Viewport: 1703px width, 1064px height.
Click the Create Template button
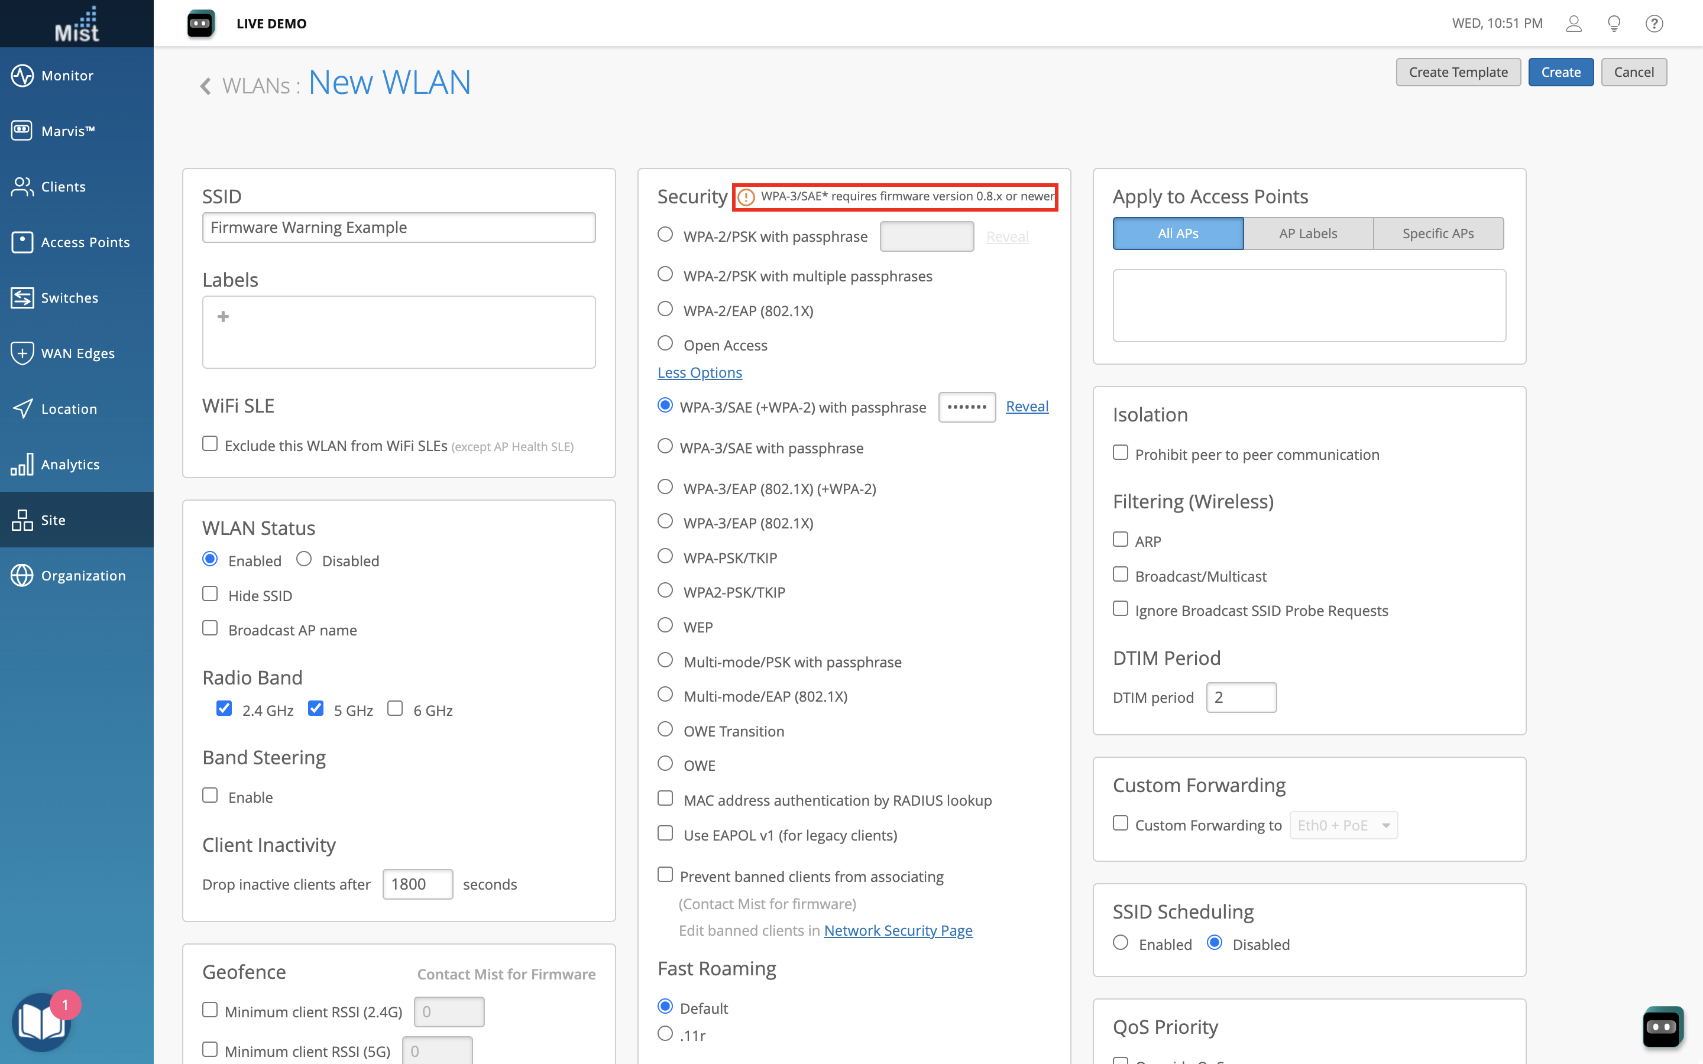[x=1458, y=73]
